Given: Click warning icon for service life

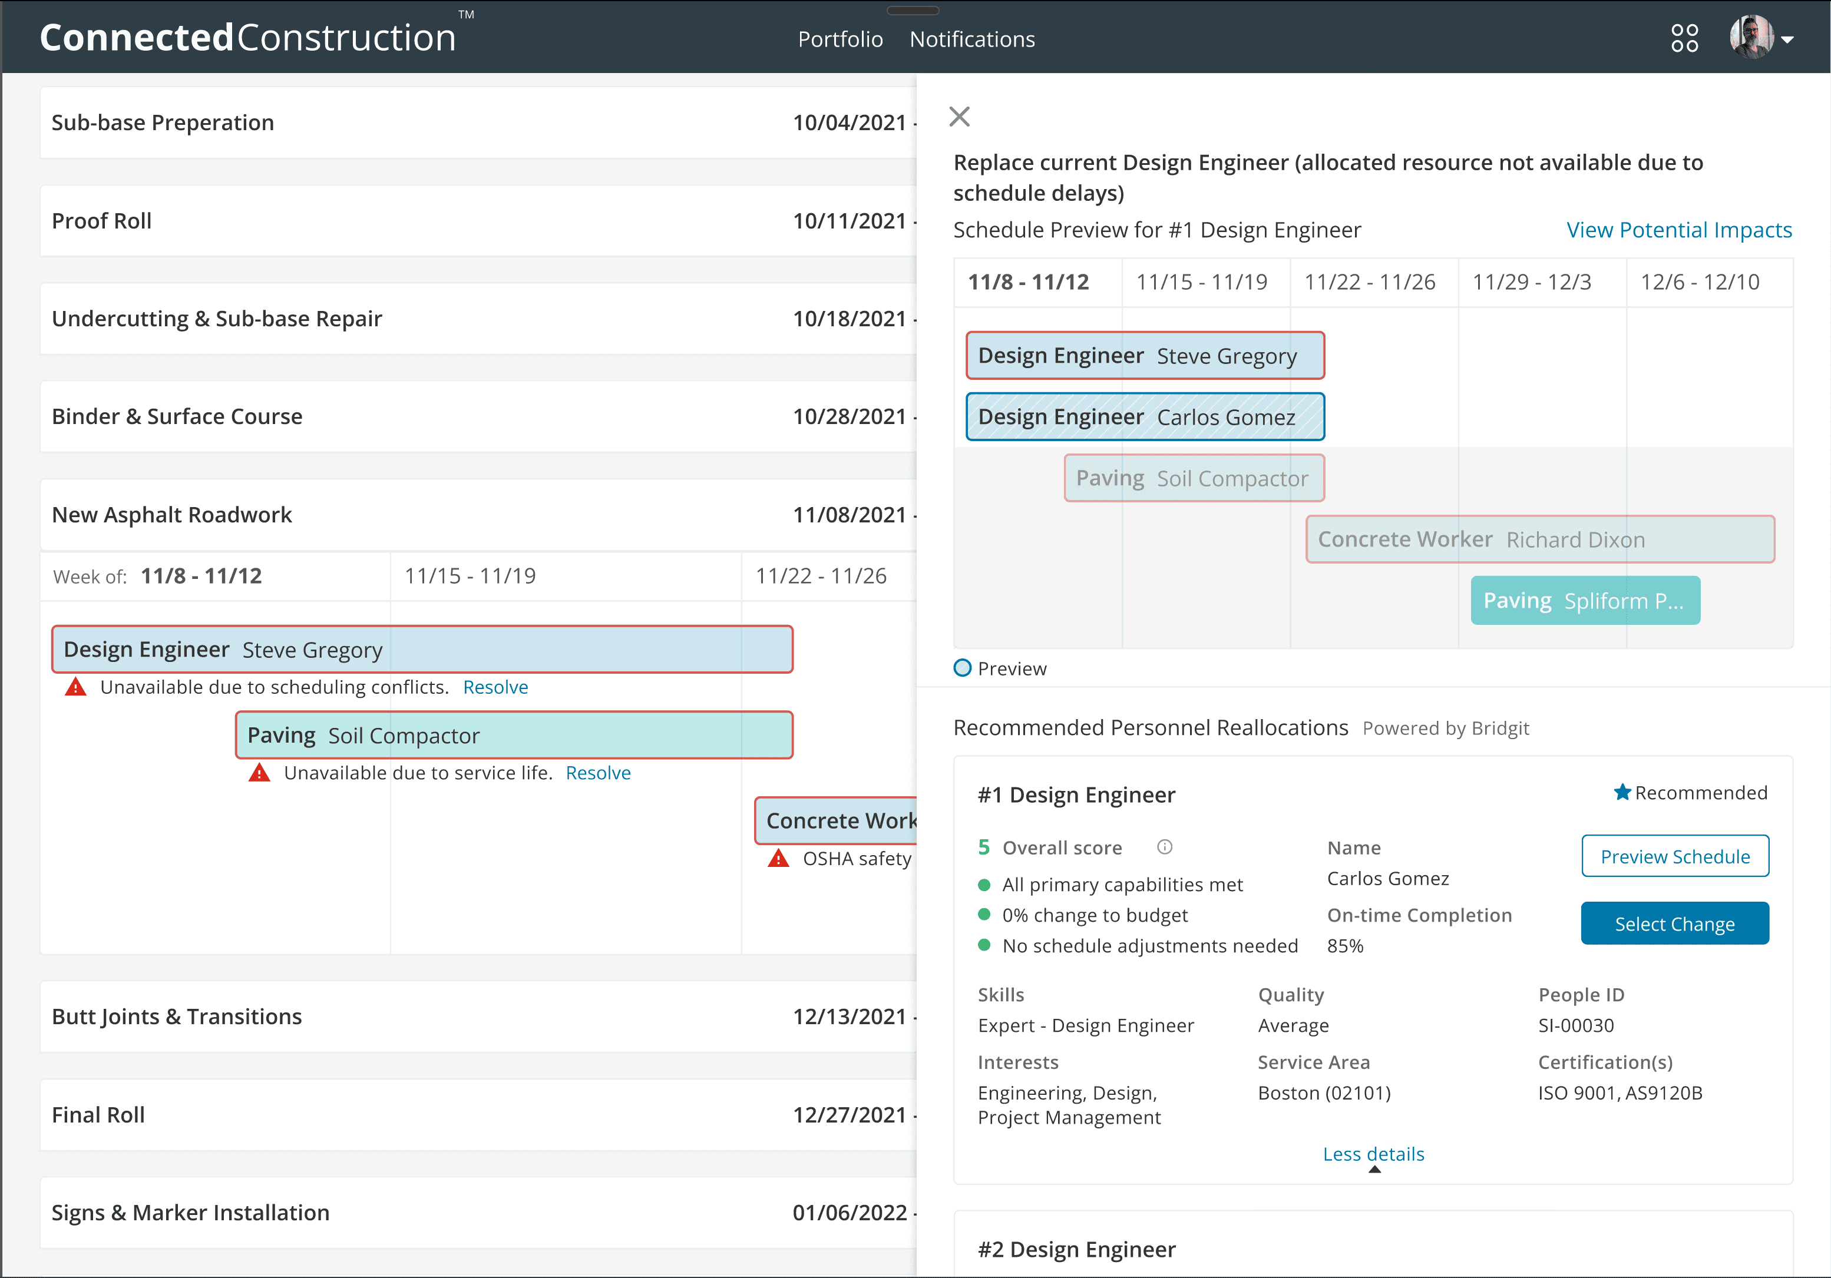Looking at the screenshot, I should click(259, 772).
